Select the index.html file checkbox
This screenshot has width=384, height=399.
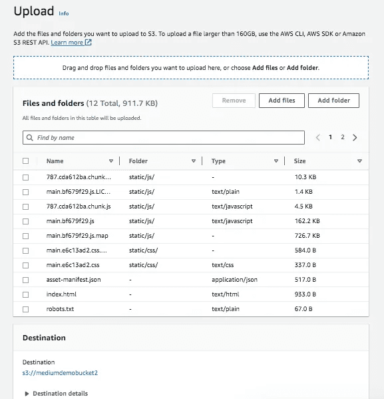click(26, 294)
